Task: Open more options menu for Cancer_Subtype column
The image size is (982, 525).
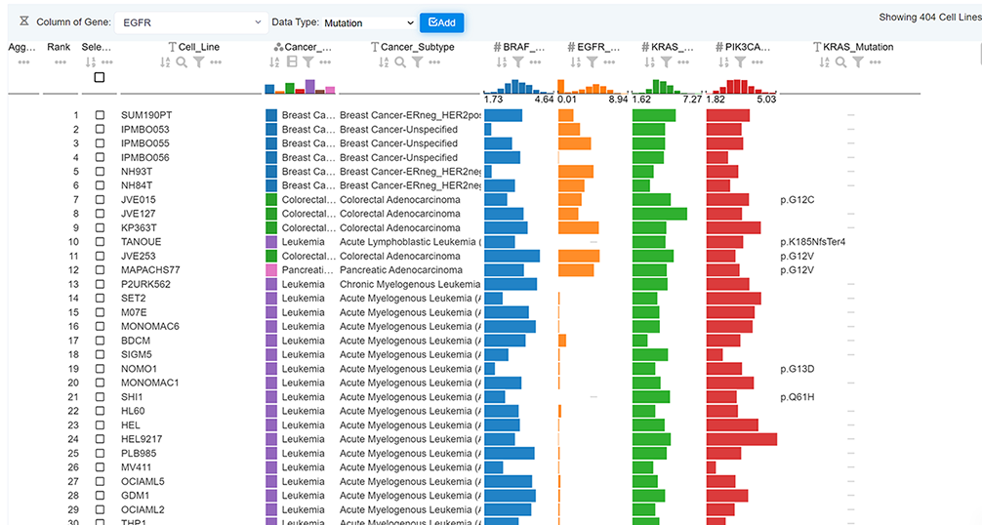Action: click(434, 62)
